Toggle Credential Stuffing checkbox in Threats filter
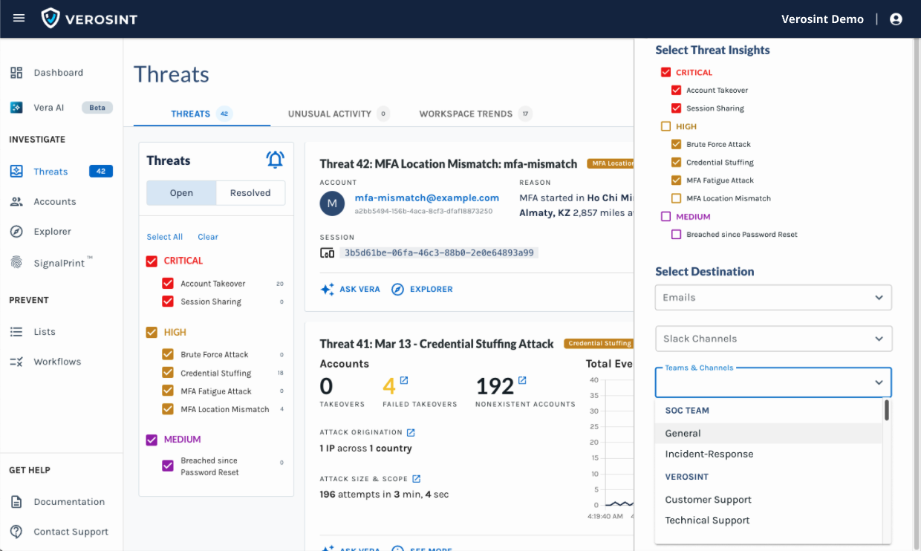The height and width of the screenshot is (551, 921). click(x=168, y=373)
